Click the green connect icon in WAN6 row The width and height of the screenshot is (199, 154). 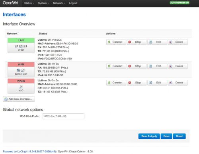109,83
